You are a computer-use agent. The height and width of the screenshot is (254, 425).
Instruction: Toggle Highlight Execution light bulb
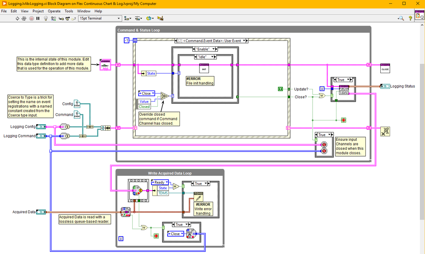click(46, 18)
